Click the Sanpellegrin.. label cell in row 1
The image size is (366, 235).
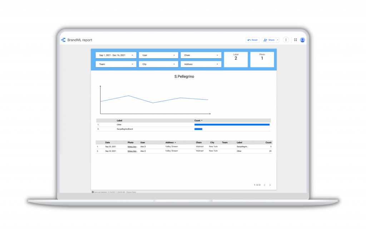tap(242, 147)
